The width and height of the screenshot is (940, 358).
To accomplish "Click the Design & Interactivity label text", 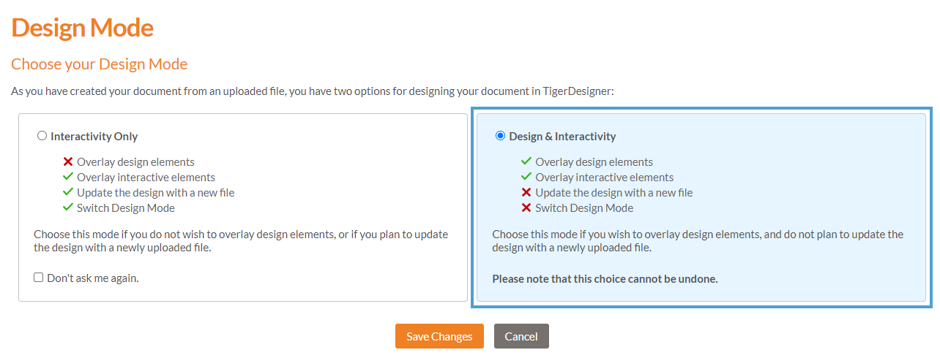I will (x=562, y=137).
